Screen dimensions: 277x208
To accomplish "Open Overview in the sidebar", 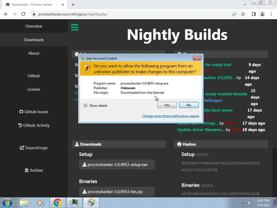I will coord(34,26).
